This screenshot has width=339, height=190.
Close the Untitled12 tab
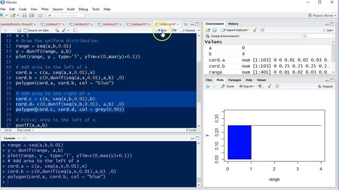(92, 24)
